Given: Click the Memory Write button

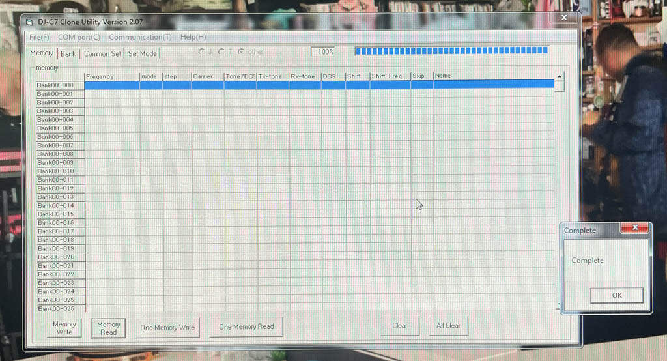Looking at the screenshot, I should (64, 328).
